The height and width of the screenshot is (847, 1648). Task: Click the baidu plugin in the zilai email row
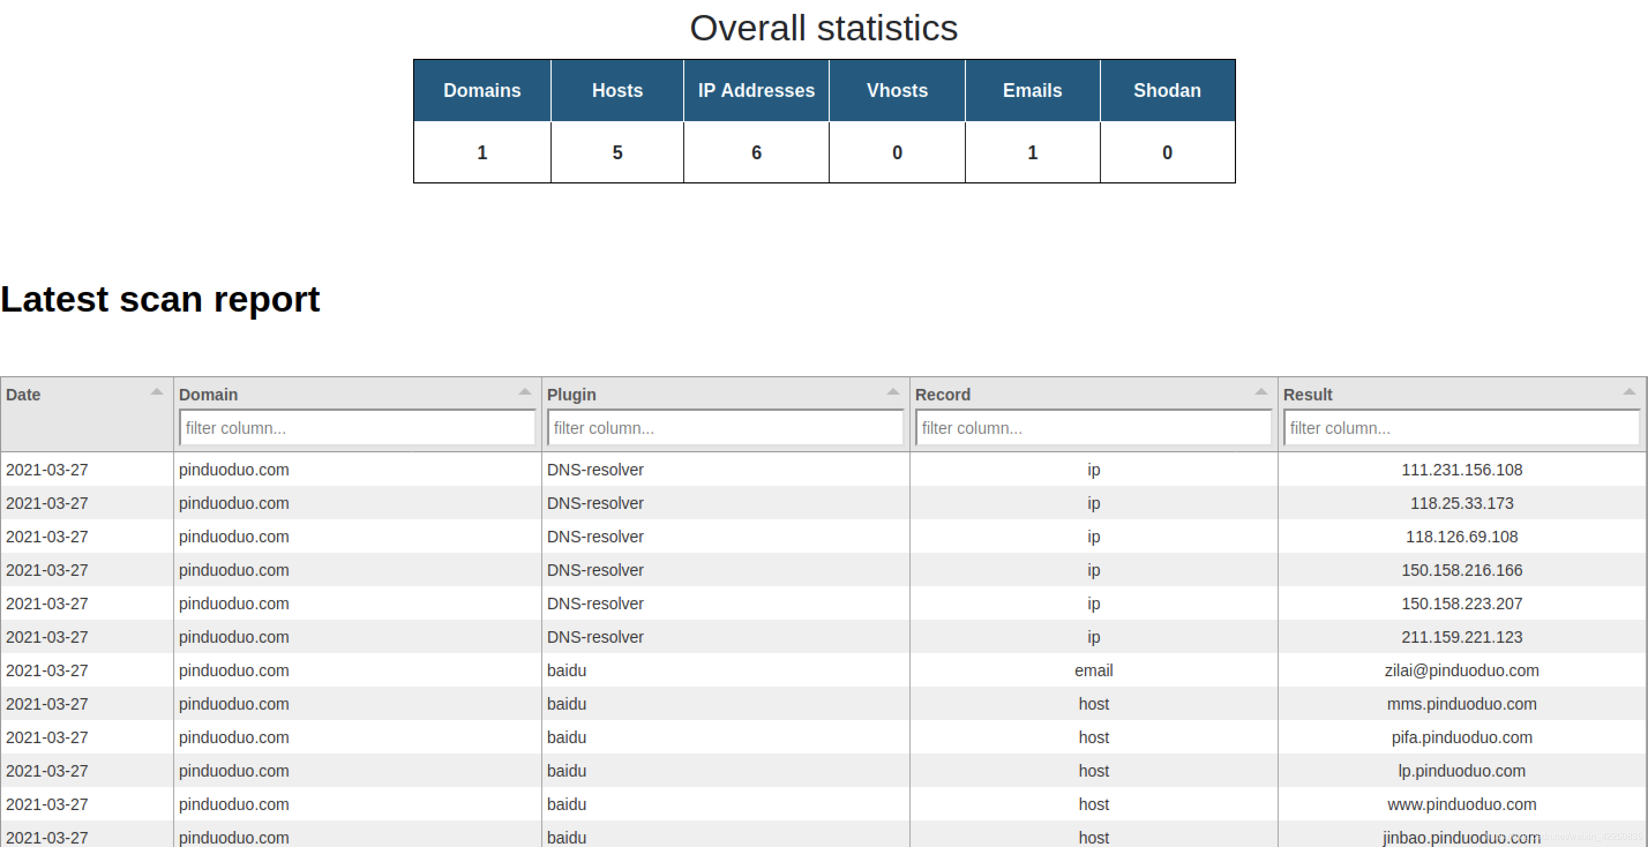[x=567, y=670]
